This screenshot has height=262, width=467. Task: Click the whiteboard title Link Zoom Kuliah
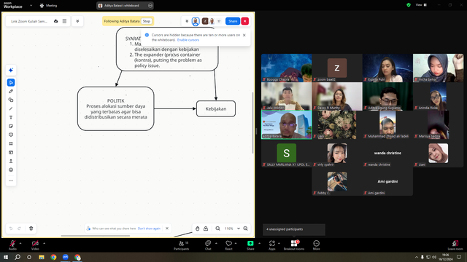pyautogui.click(x=29, y=21)
